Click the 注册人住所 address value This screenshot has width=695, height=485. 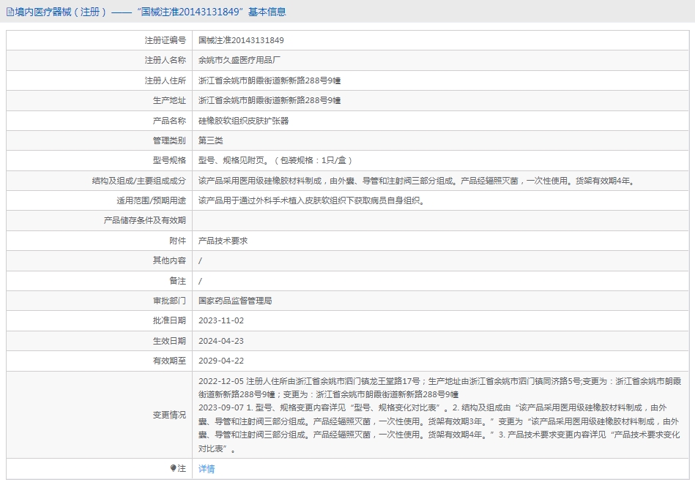pyautogui.click(x=270, y=80)
